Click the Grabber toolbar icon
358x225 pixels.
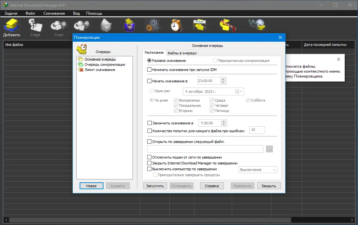[257, 25]
